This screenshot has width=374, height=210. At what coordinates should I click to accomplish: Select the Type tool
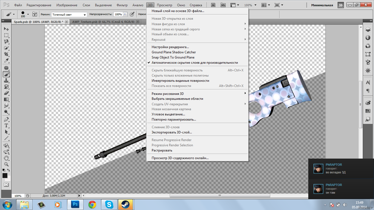[x=6, y=126]
